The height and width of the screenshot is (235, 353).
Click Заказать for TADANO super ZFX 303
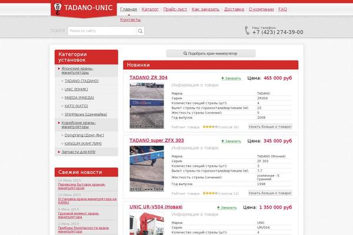point(231,141)
